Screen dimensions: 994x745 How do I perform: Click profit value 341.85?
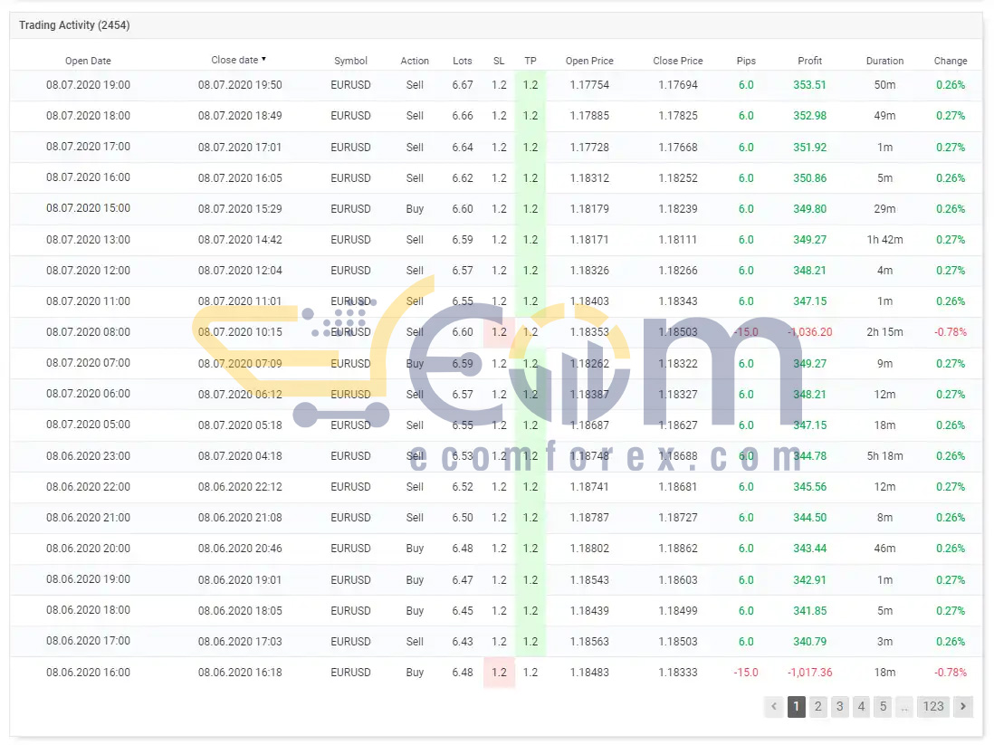click(809, 611)
